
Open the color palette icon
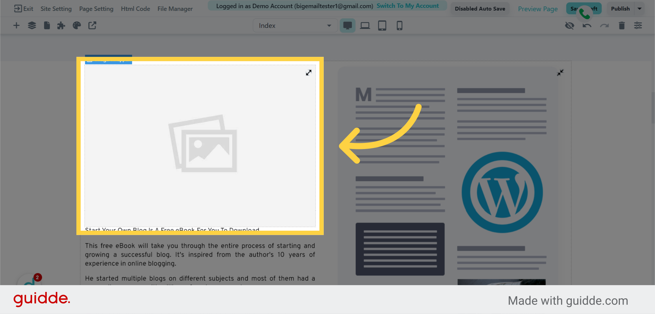click(77, 26)
